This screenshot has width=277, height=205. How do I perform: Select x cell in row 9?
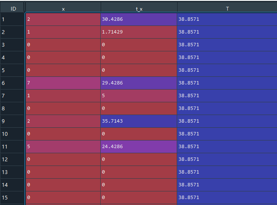[63, 121]
